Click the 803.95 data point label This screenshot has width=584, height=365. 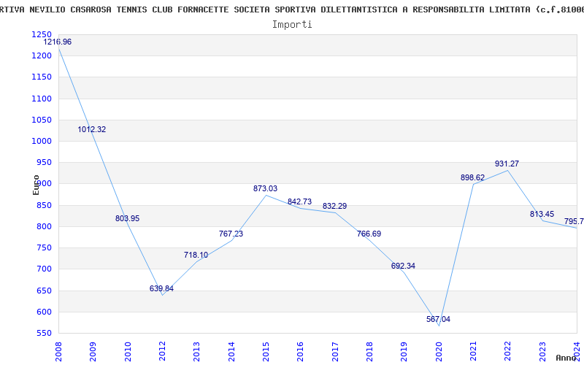(127, 218)
